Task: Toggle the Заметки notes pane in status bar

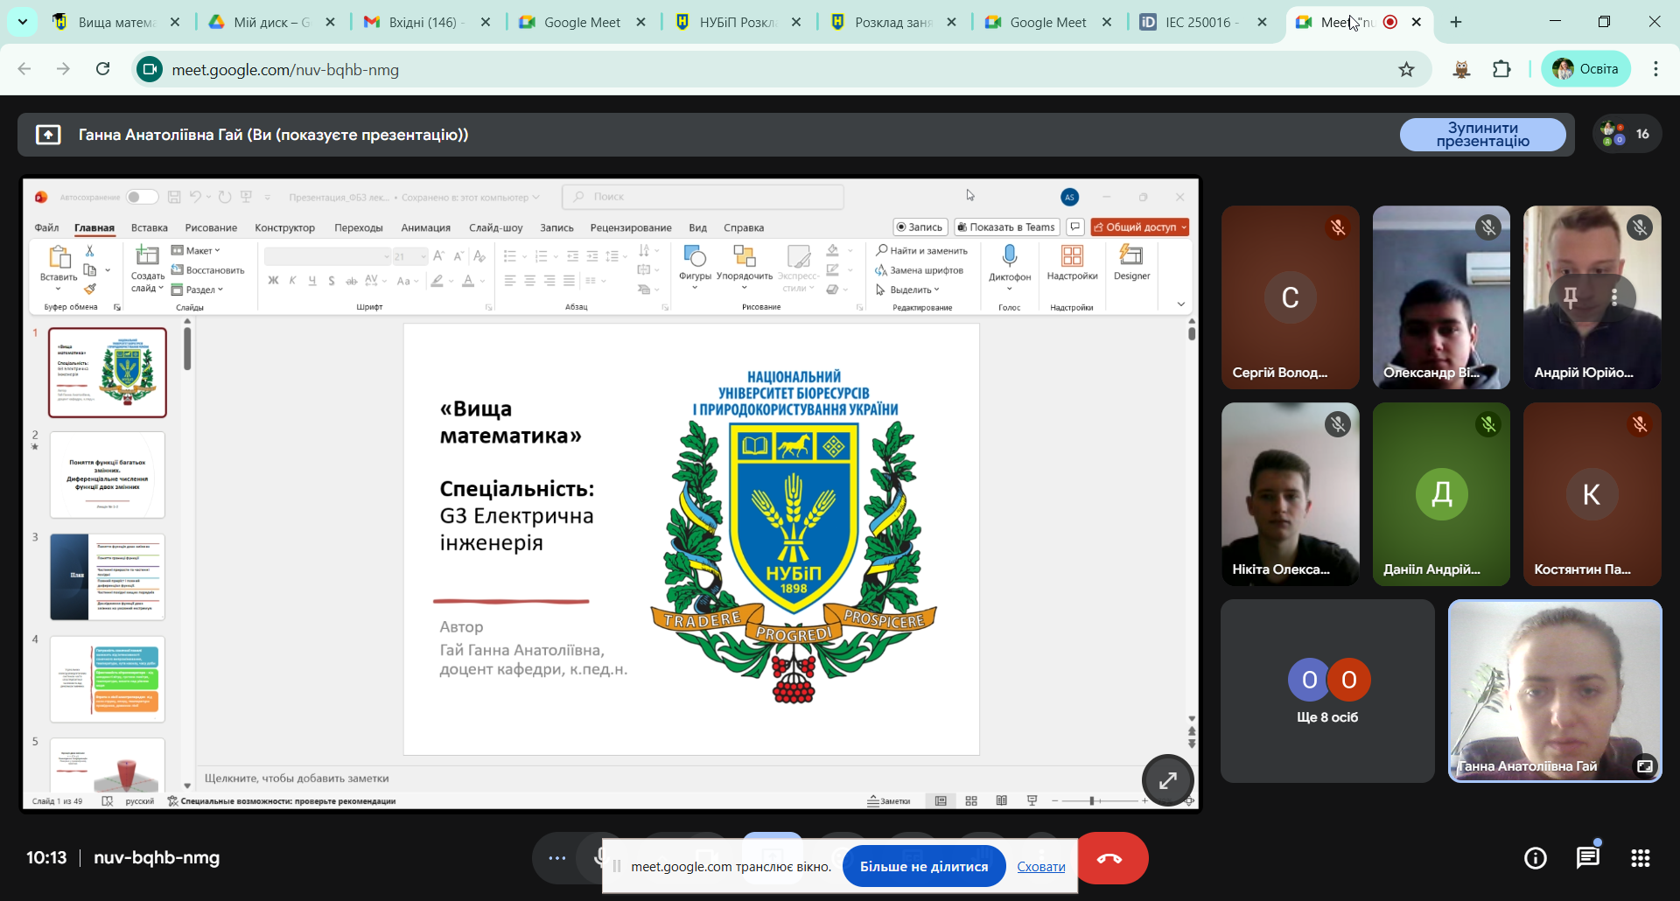Action: click(889, 800)
